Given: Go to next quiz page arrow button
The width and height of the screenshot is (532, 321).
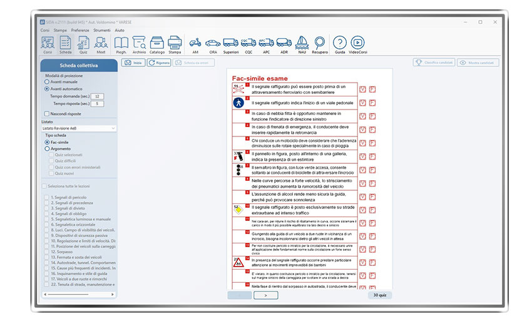Looking at the screenshot, I should click(x=265, y=295).
